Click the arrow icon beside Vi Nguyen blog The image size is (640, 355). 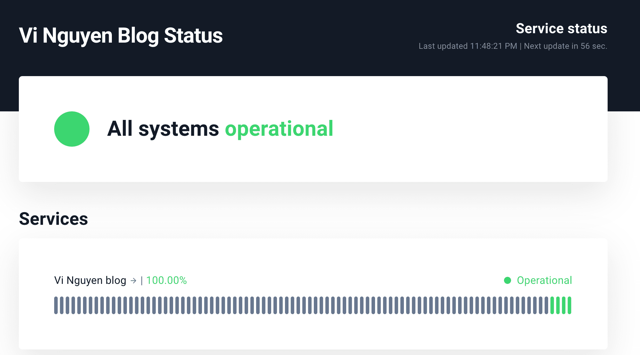[133, 281]
